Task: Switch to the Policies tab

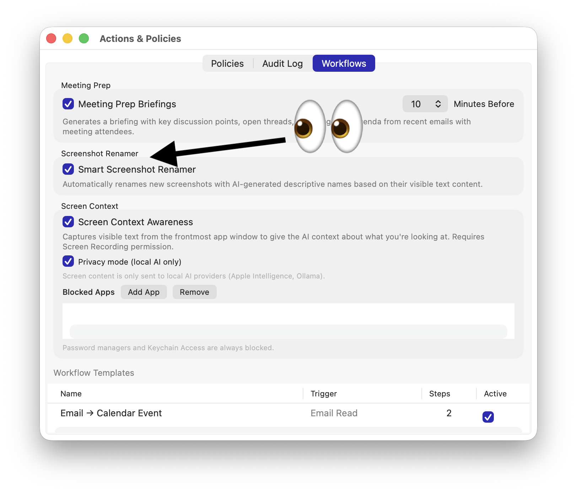Action: point(227,63)
